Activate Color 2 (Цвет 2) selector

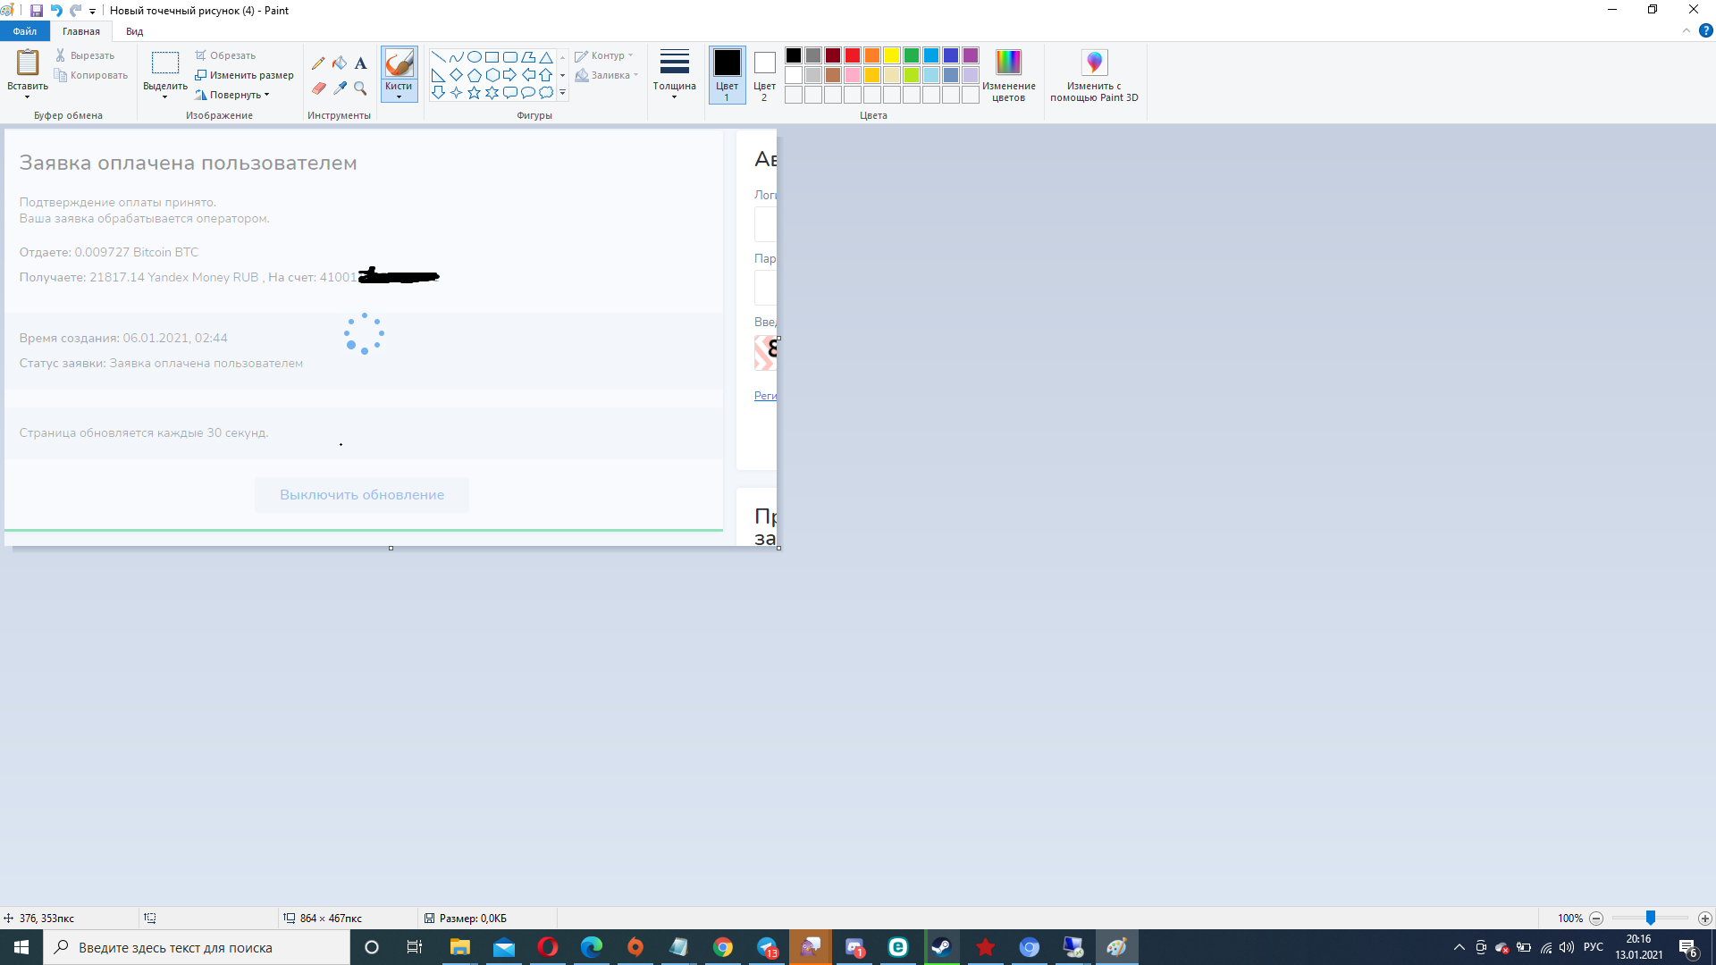click(x=764, y=75)
